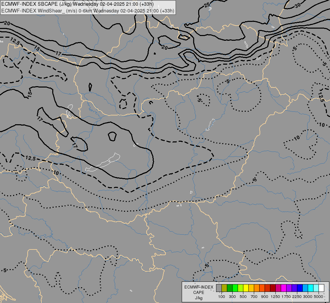This screenshot has height=303, width=330.
Task: Click the dark green legend swatch
Action: click(230, 288)
